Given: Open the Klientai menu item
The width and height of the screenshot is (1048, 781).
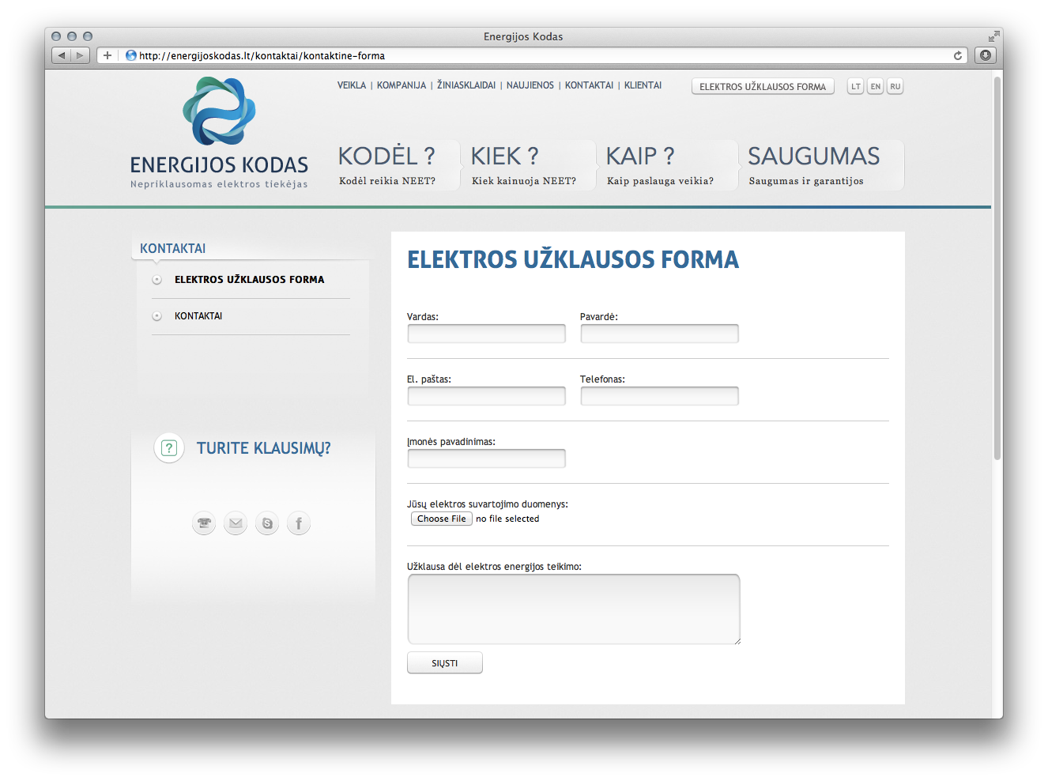Looking at the screenshot, I should [x=643, y=85].
